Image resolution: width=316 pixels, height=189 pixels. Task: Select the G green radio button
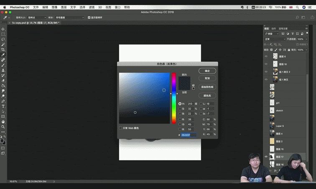tap(180, 125)
